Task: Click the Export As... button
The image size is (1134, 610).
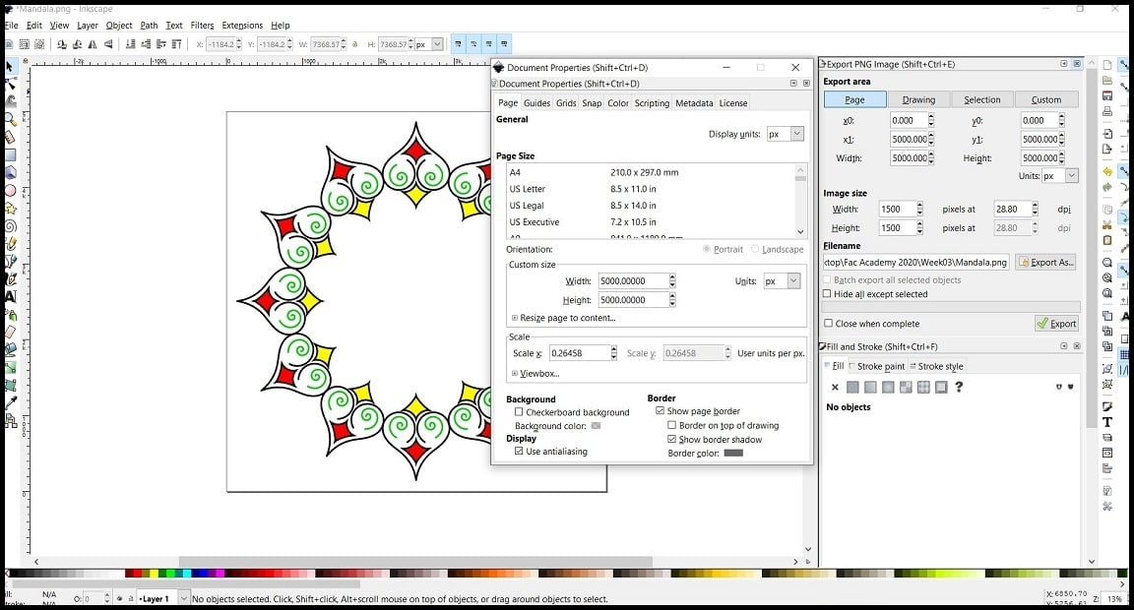Action: pyautogui.click(x=1045, y=262)
